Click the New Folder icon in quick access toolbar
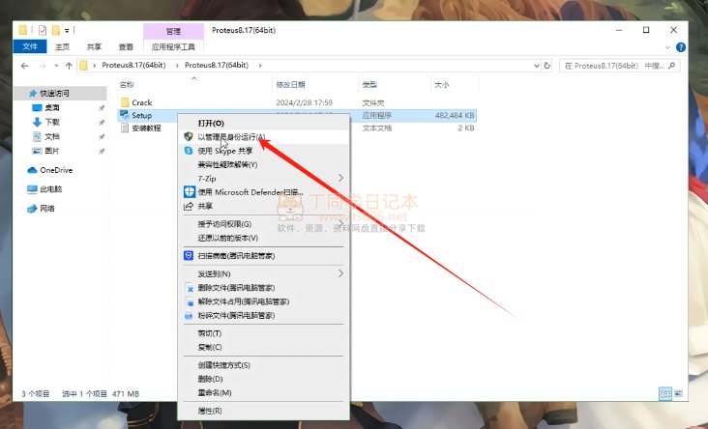 tap(56, 30)
